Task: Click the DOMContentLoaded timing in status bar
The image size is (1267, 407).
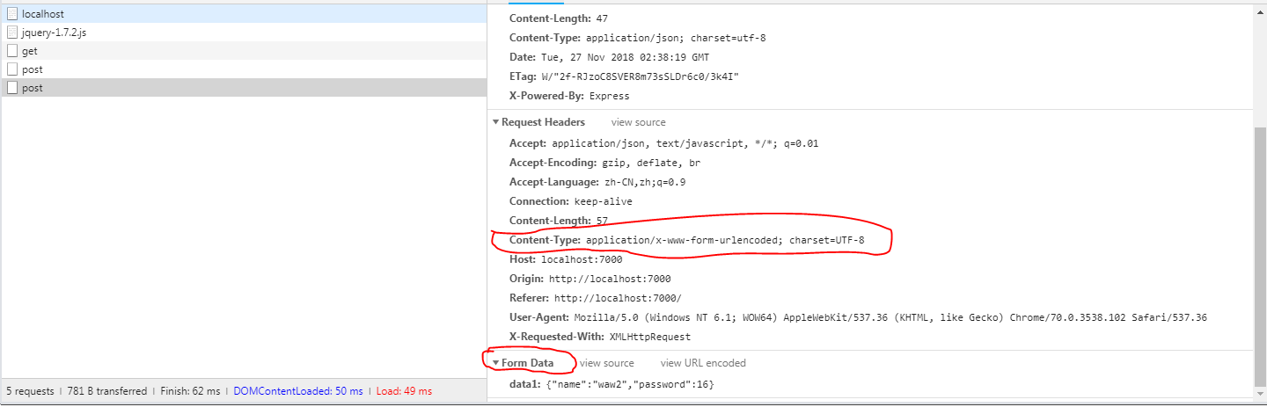Action: tap(297, 391)
